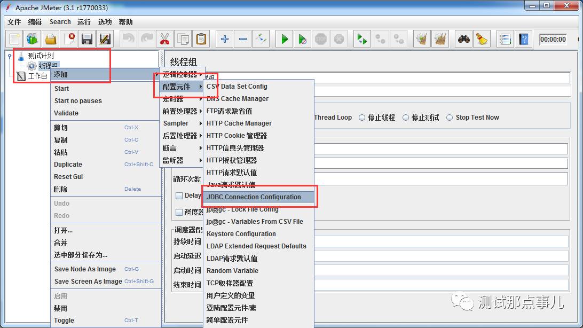Expand the Sampler submenu
Viewport: 583px width, 328px height.
point(182,123)
